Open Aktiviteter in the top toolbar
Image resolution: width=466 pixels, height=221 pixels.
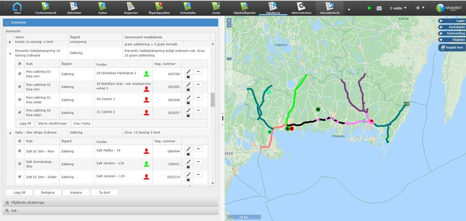pyautogui.click(x=74, y=8)
